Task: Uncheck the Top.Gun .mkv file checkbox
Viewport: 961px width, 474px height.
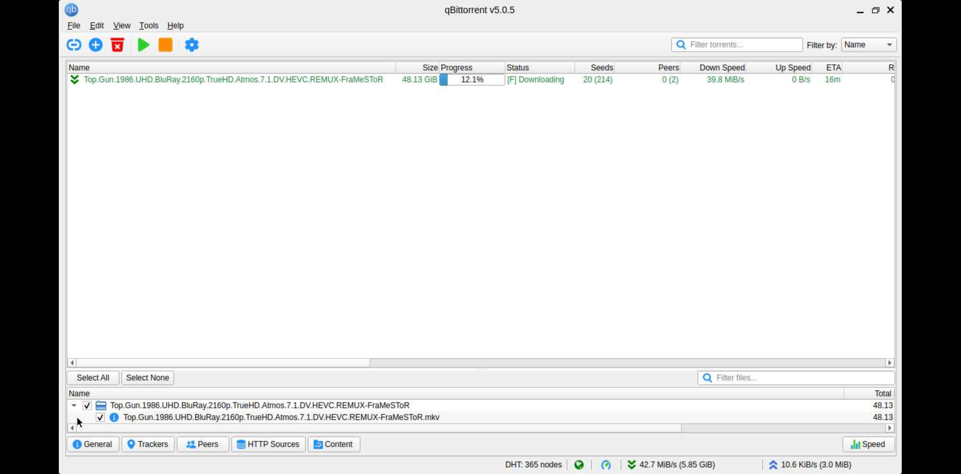Action: click(x=100, y=417)
